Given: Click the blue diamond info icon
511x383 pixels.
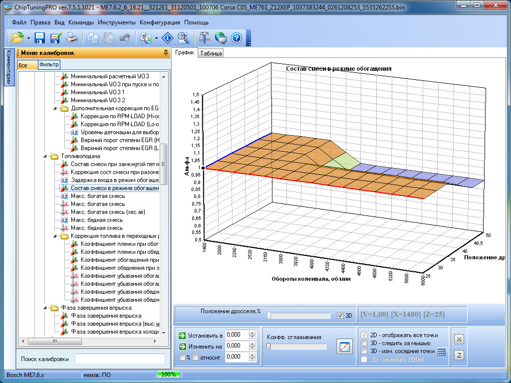Looking at the screenshot, I should [168, 38].
